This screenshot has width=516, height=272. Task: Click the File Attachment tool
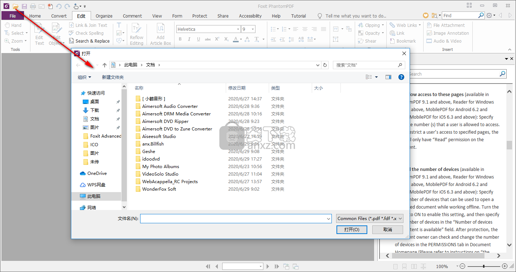(x=445, y=25)
